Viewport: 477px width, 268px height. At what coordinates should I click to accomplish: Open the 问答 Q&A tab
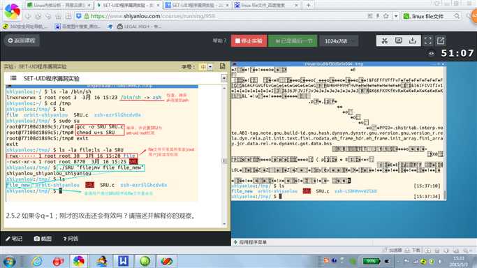coord(71,239)
